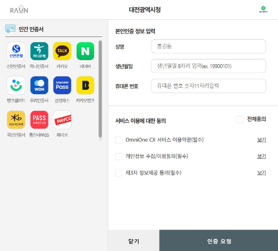The image size is (278, 251).
Task: Choose the 카카오뱅크 certificate icon
Action: coord(85,85)
